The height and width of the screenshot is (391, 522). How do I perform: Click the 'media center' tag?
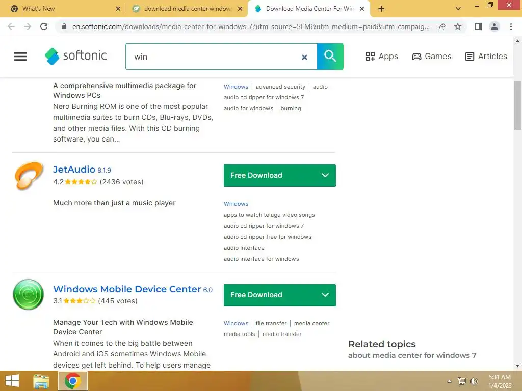click(311, 323)
